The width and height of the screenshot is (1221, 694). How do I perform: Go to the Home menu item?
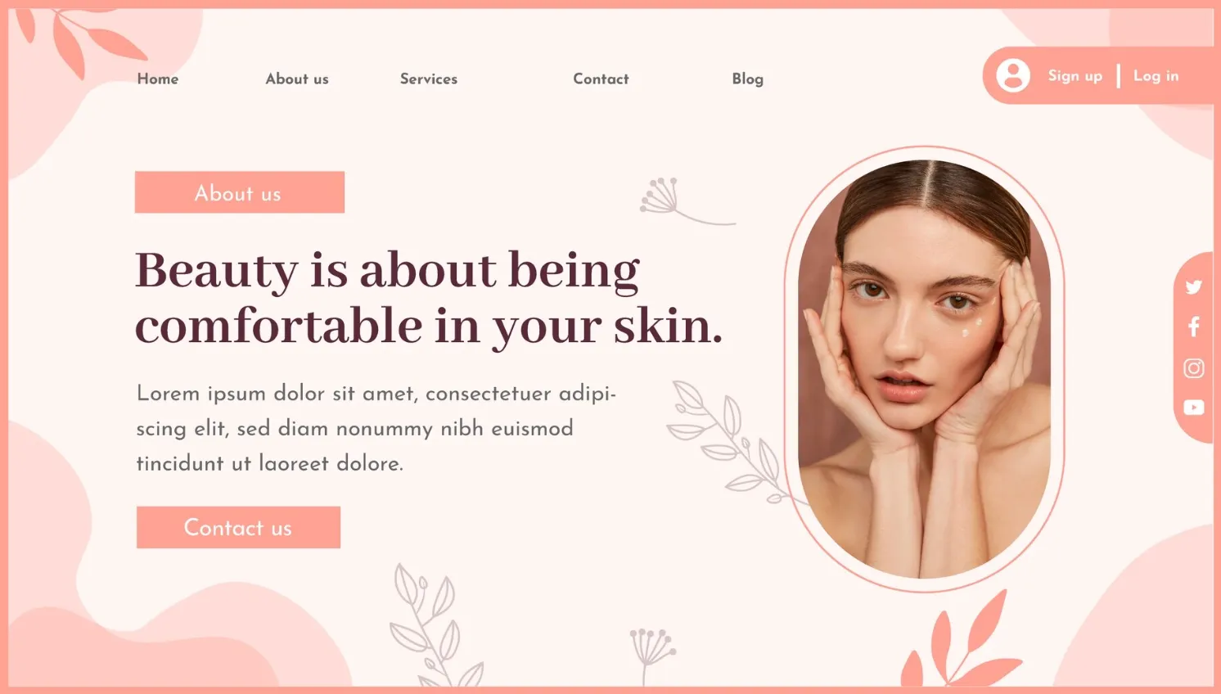click(x=158, y=79)
